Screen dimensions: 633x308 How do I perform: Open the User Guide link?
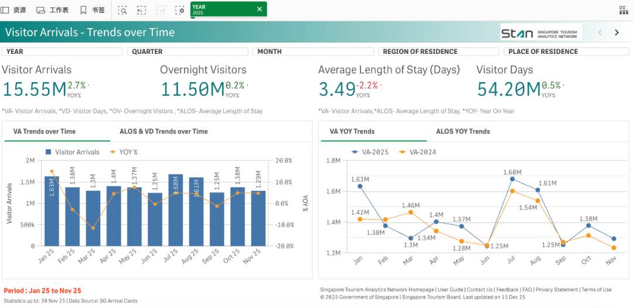[450, 290]
